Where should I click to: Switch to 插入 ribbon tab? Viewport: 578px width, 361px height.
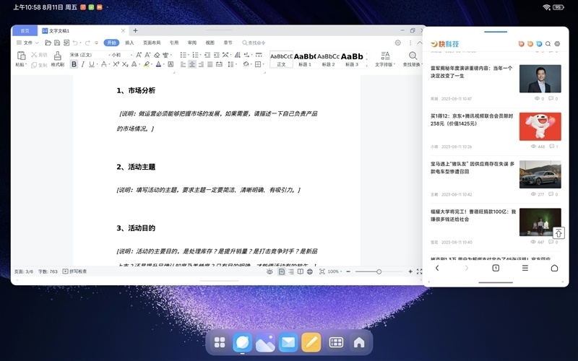tap(129, 43)
